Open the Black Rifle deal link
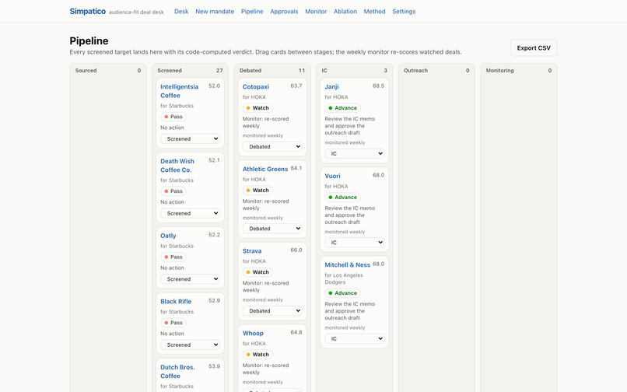627x392 pixels. click(x=176, y=301)
